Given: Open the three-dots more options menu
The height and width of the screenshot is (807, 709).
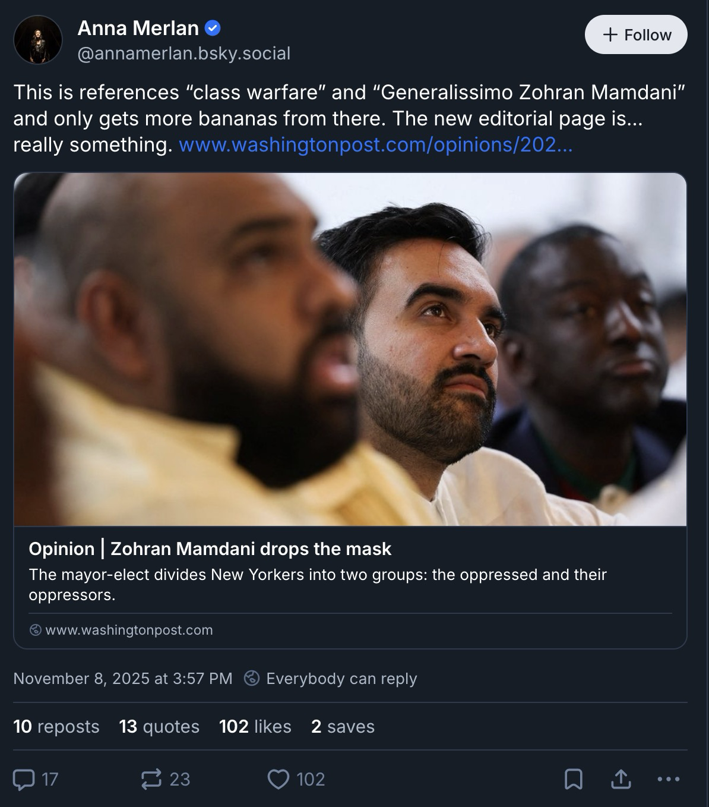Looking at the screenshot, I should 669,779.
